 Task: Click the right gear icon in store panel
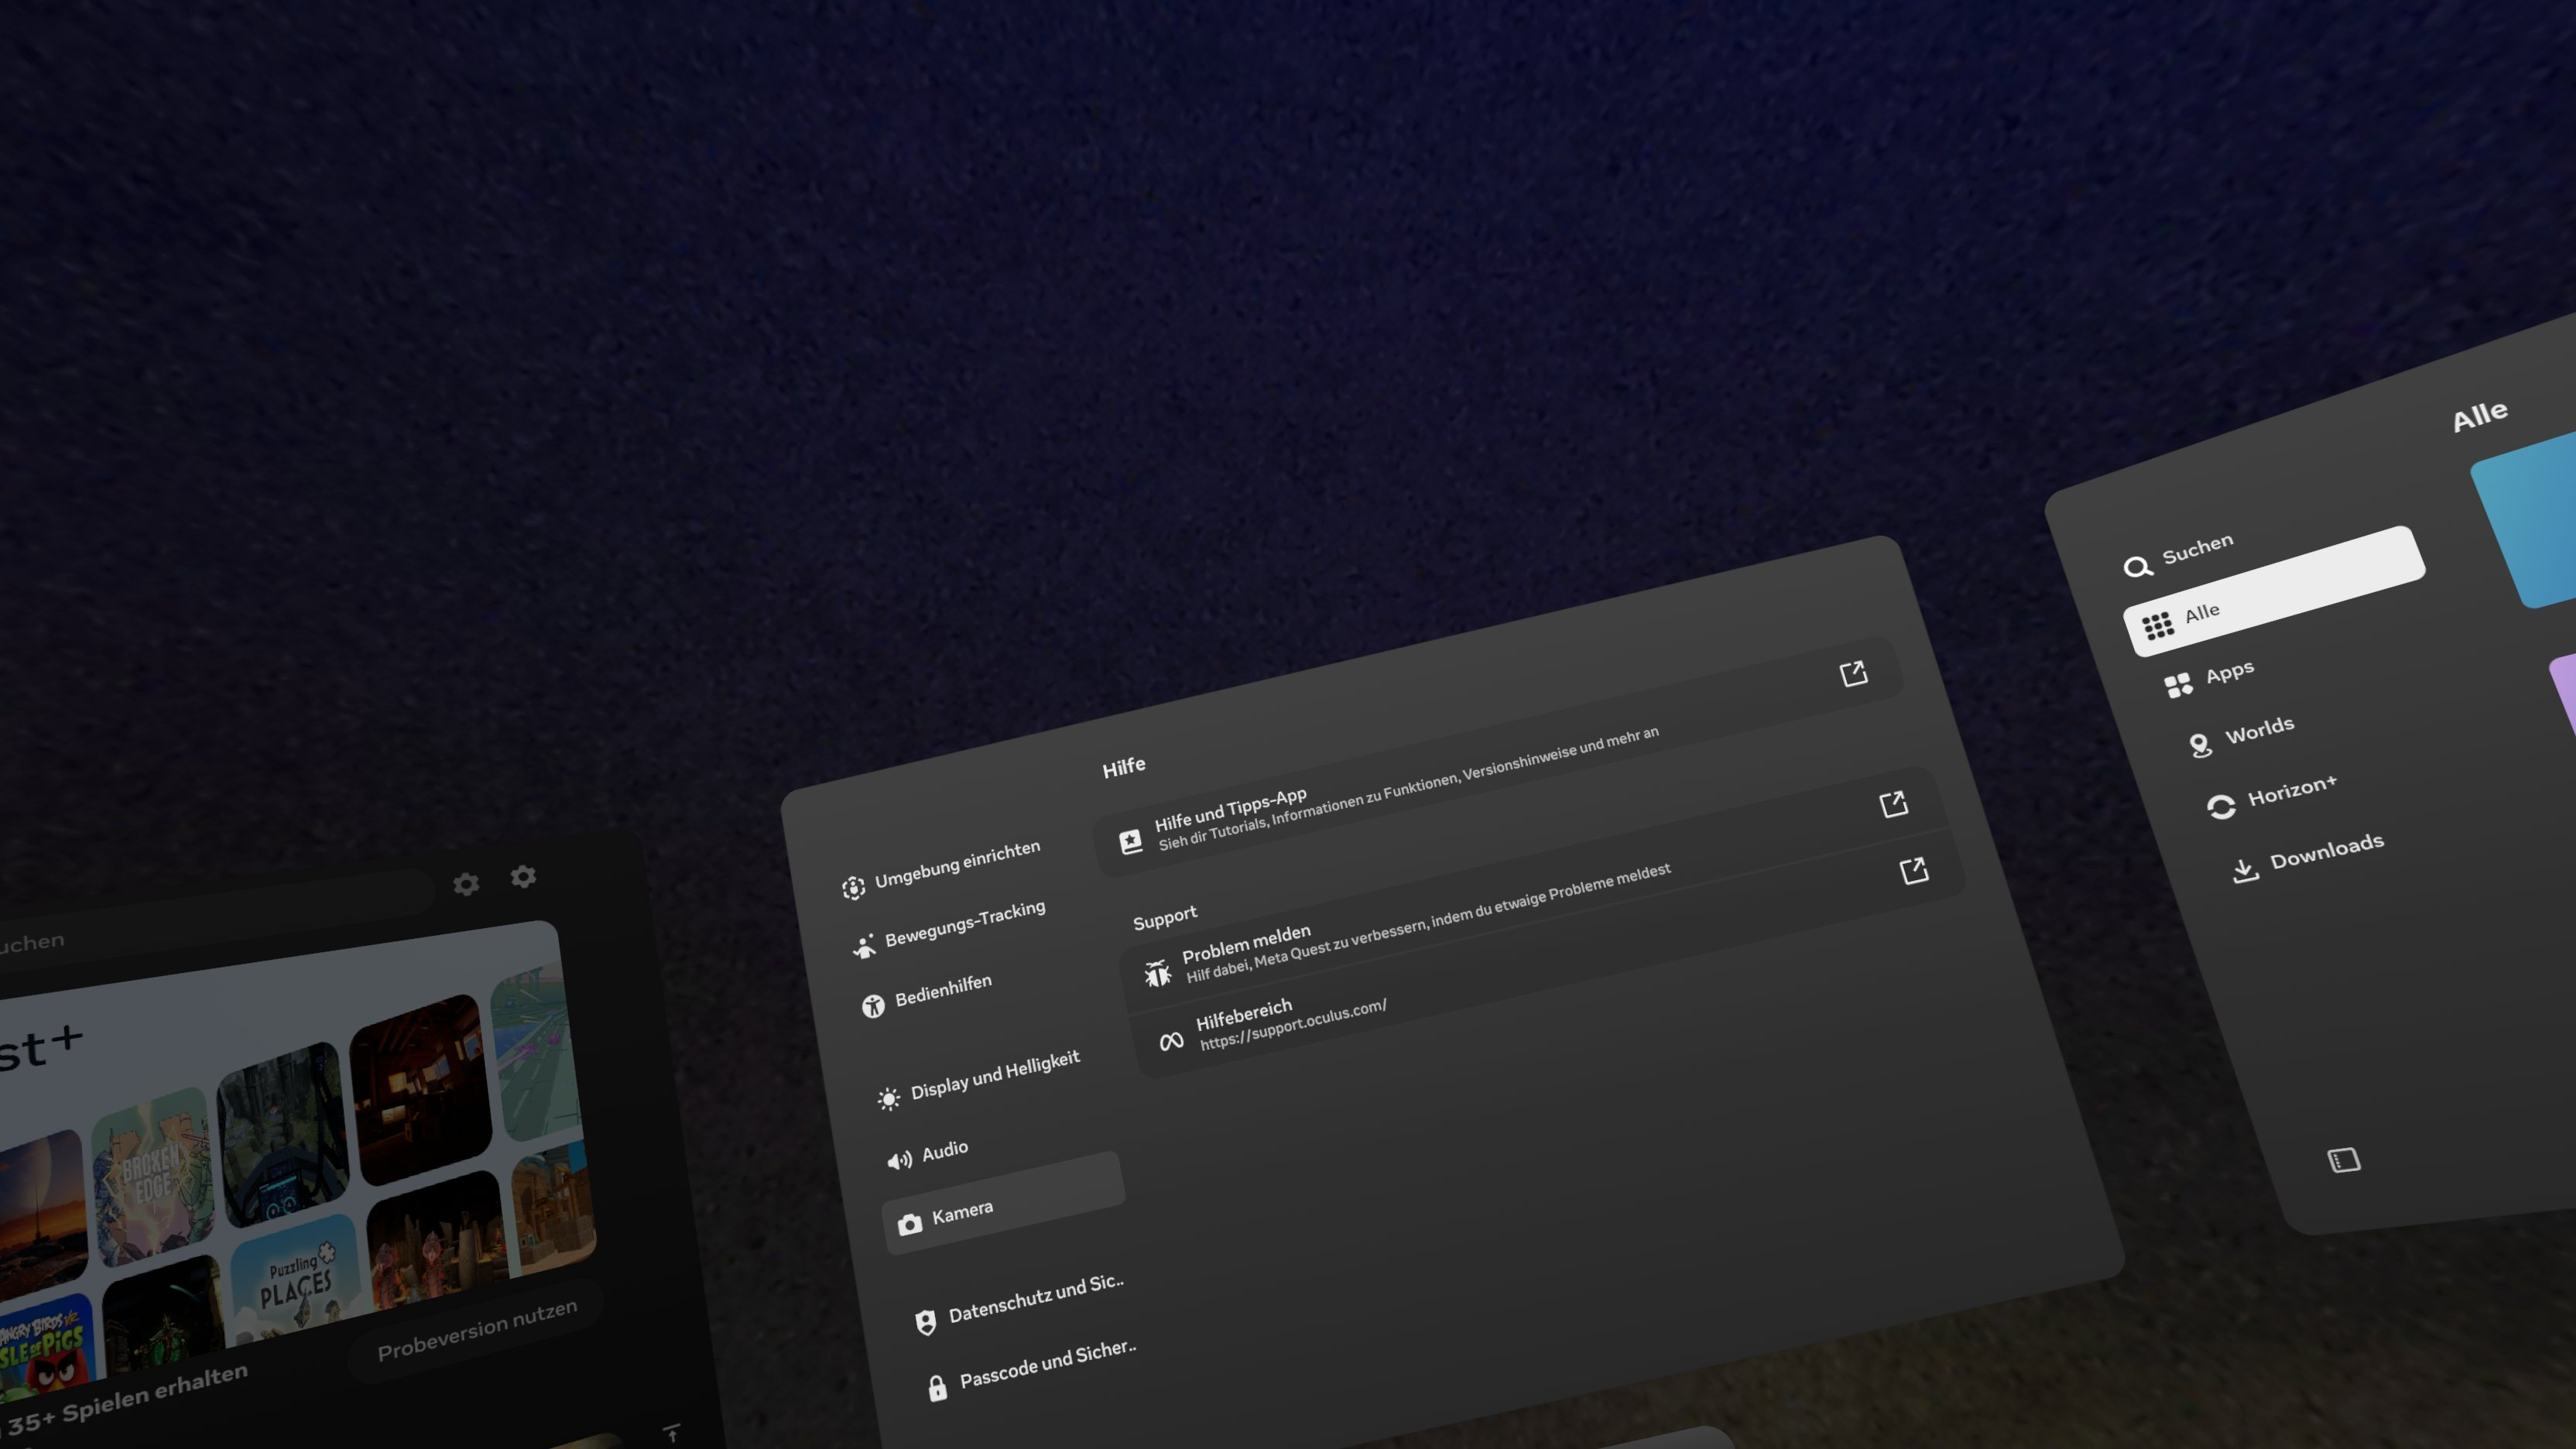523,877
